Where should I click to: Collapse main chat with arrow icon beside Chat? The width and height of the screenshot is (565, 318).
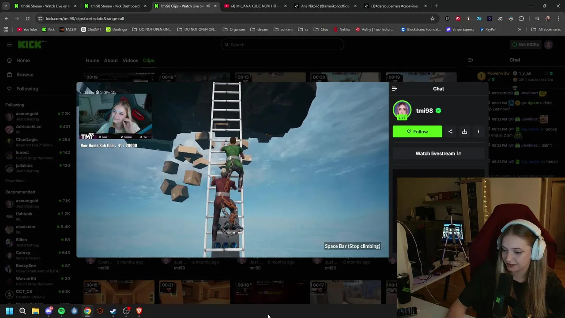(471, 60)
